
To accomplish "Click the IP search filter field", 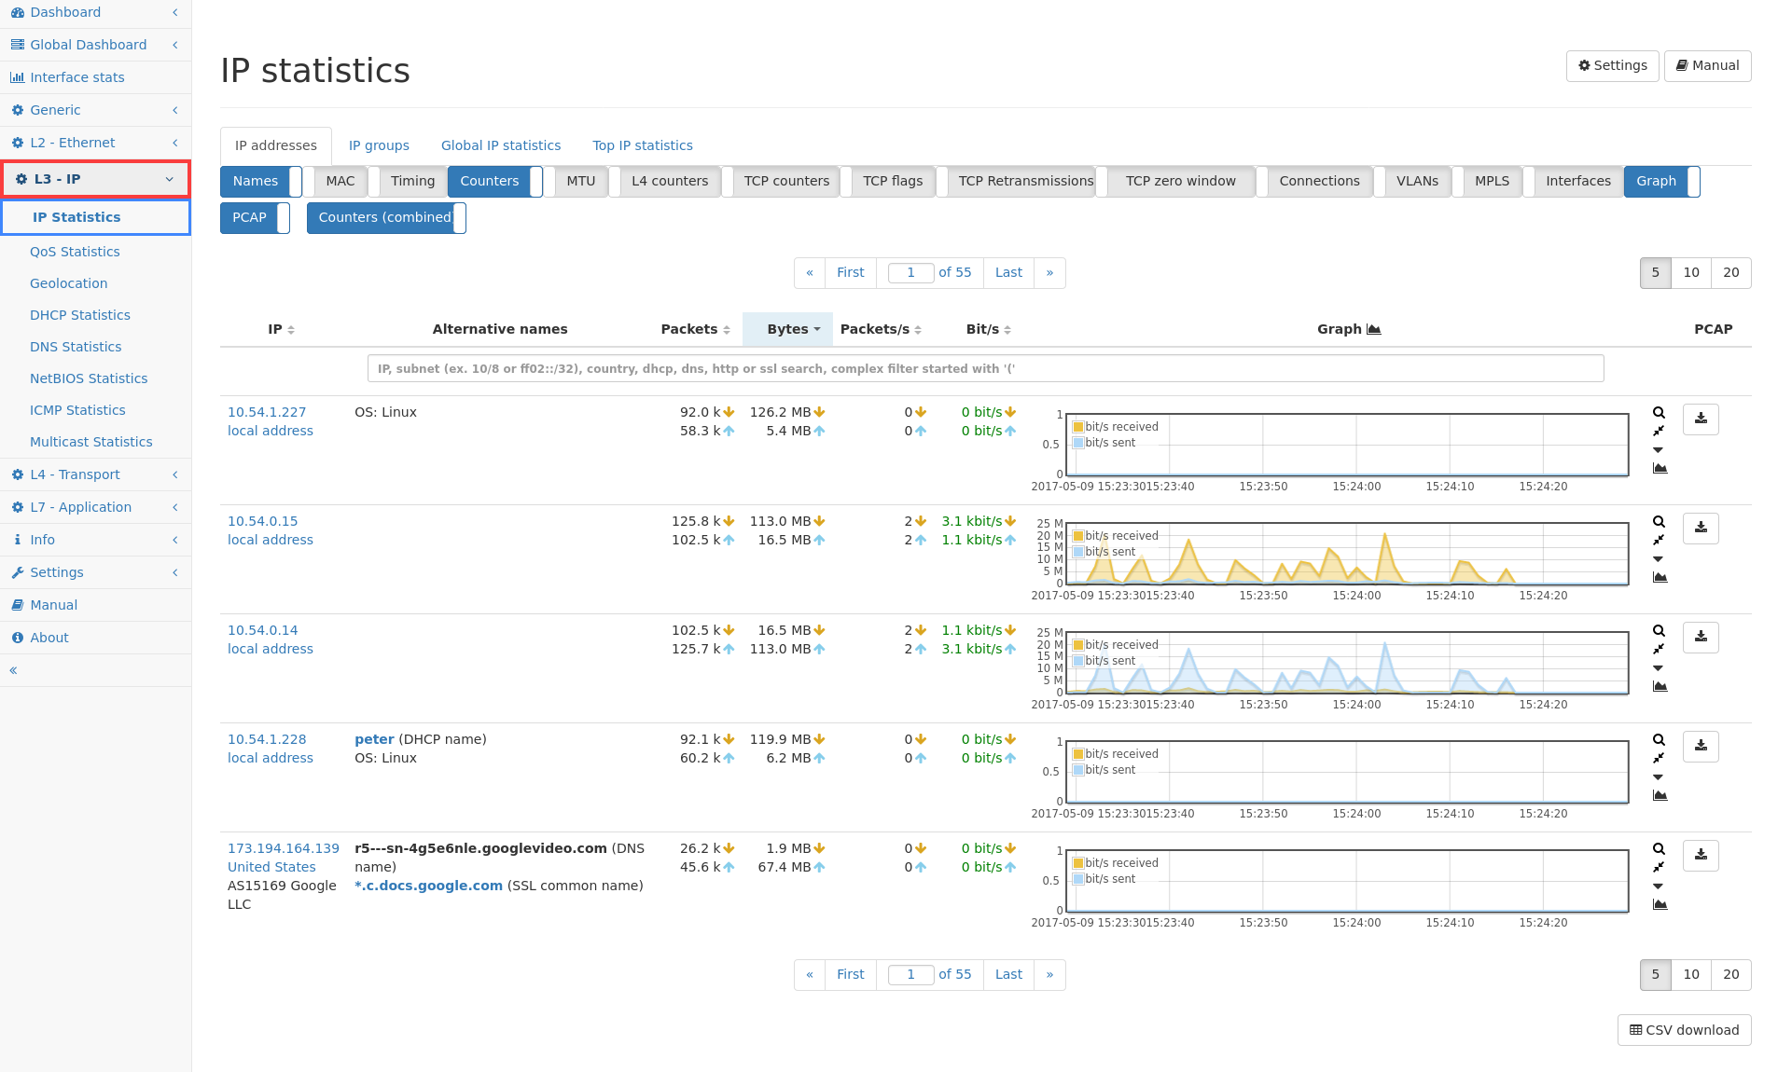I will pos(985,368).
